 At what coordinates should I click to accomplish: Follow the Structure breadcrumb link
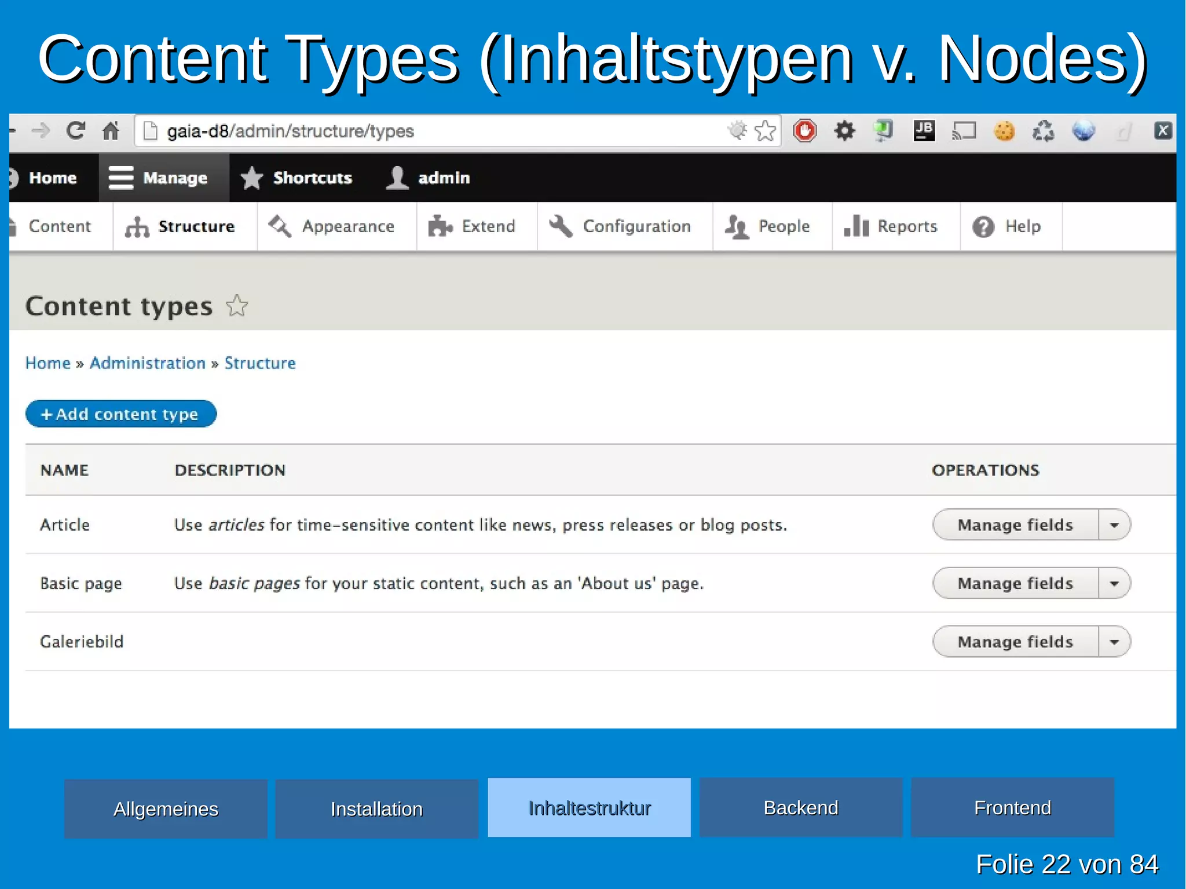(x=260, y=363)
